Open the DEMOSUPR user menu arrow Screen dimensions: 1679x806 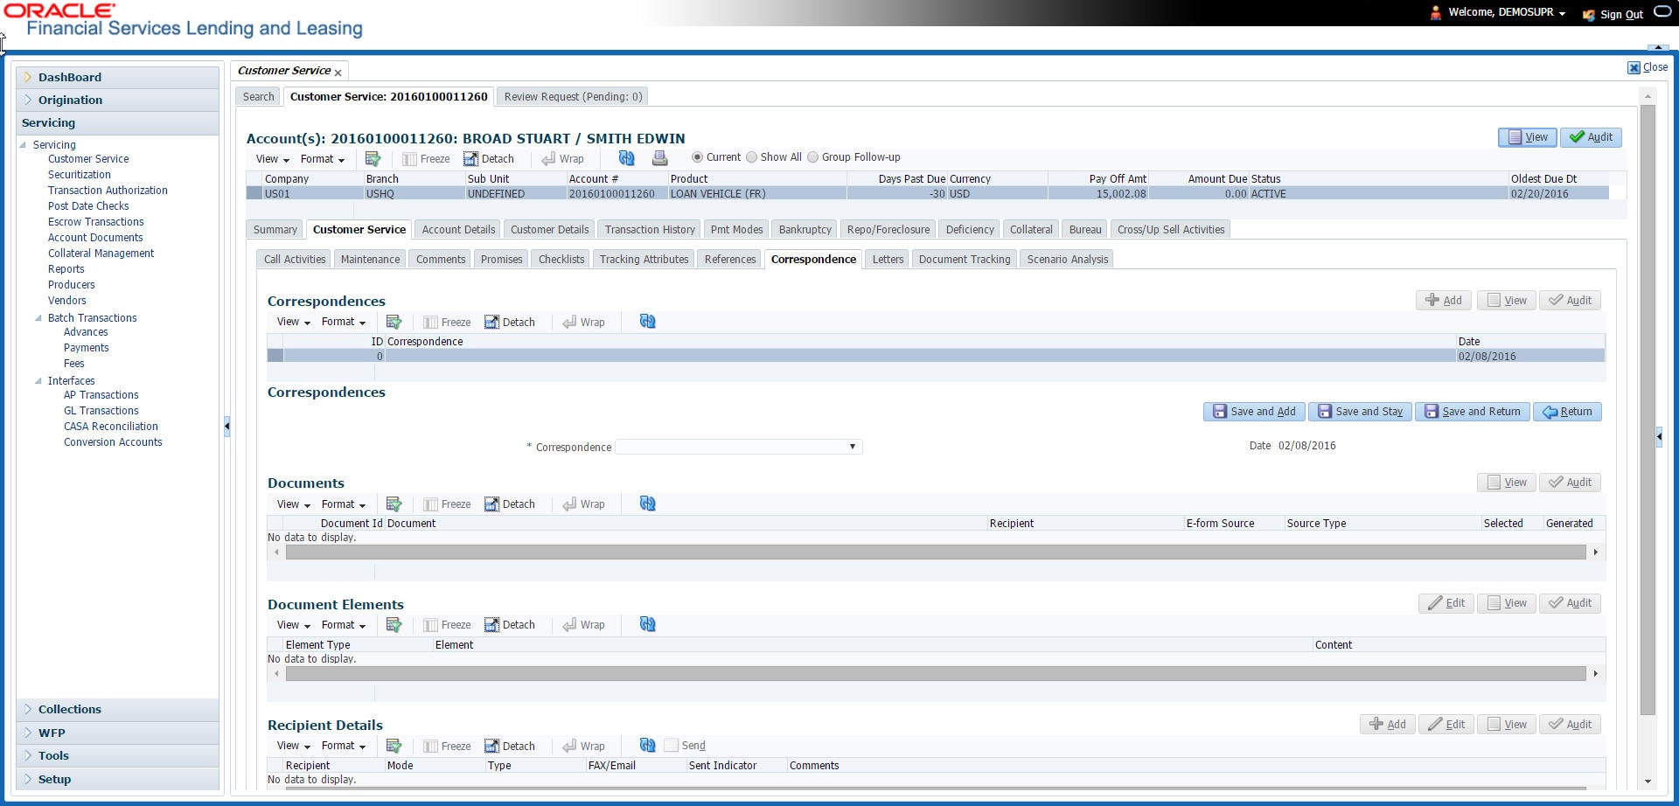1562,13
